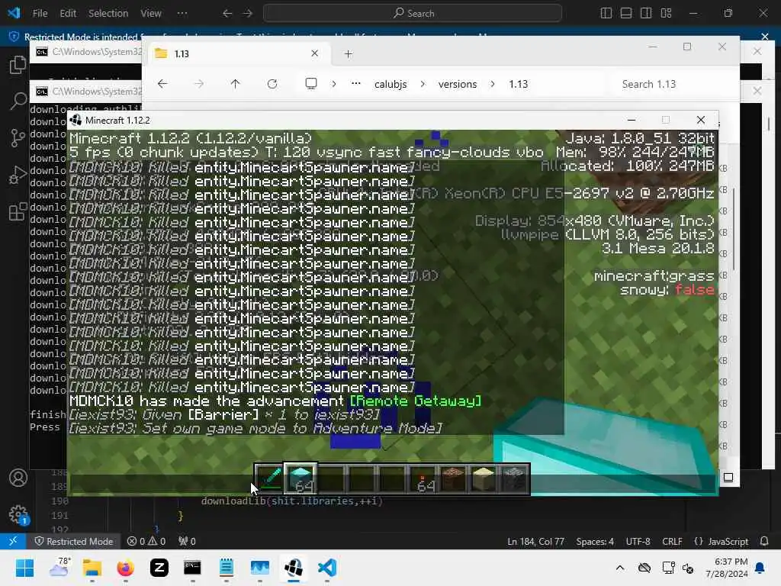Change end of line sequence CRLF
The image size is (781, 586).
tap(672, 541)
